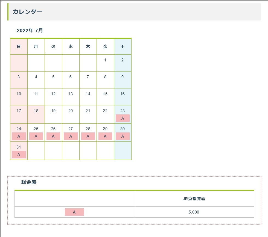Click the 日 Sunday column header
The width and height of the screenshot is (268, 237).
(x=19, y=47)
